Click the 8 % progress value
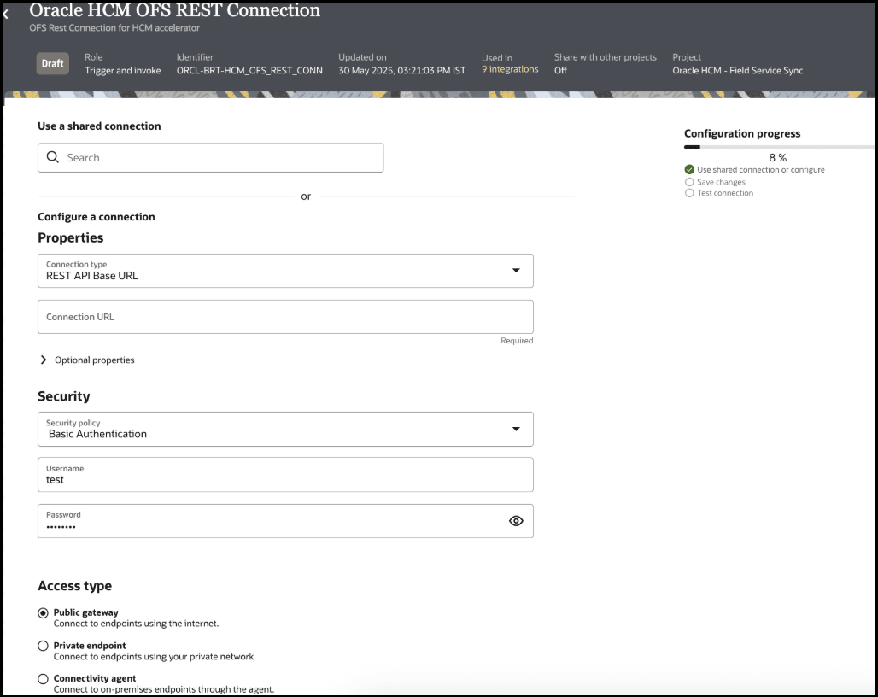The height and width of the screenshot is (697, 878). tap(778, 158)
